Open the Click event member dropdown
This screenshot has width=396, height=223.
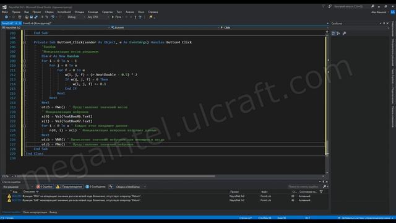[x=274, y=27]
